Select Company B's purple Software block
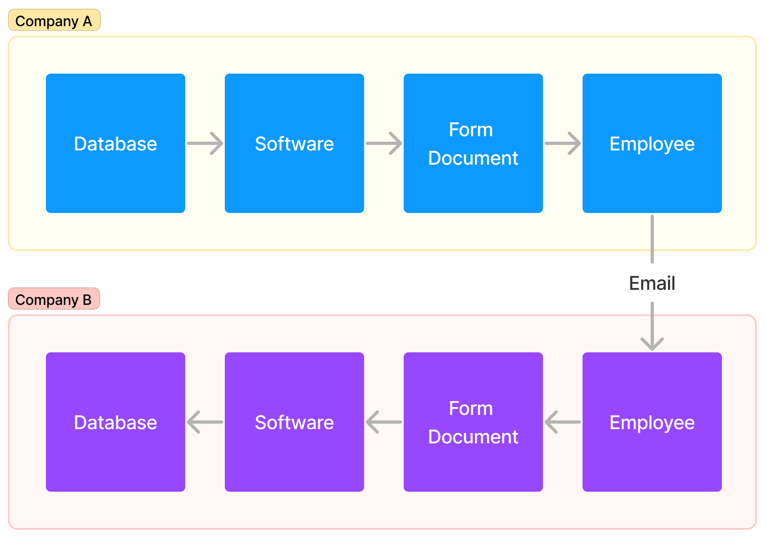 click(x=294, y=422)
